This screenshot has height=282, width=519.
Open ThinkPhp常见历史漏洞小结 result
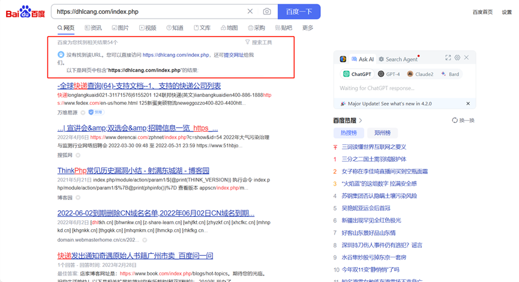click(133, 171)
